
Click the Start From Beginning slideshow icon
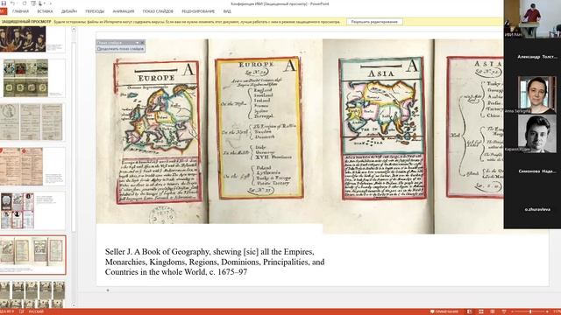click(x=33, y=3)
